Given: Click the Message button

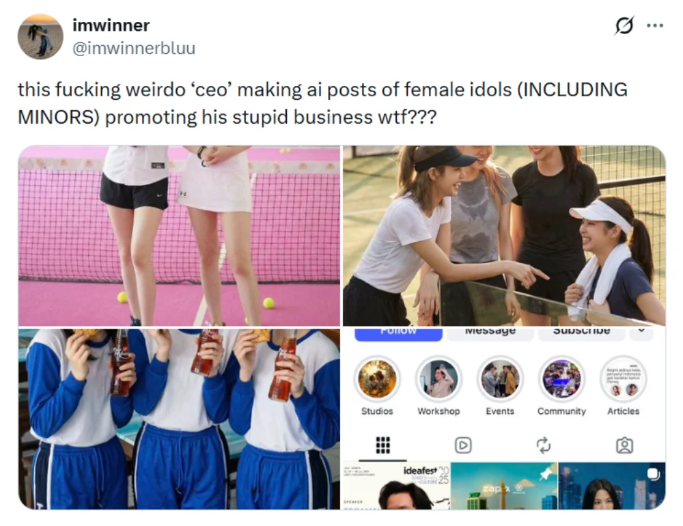Looking at the screenshot, I should [x=490, y=333].
